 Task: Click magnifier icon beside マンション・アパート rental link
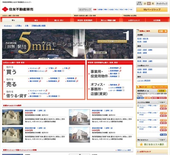[46, 91]
